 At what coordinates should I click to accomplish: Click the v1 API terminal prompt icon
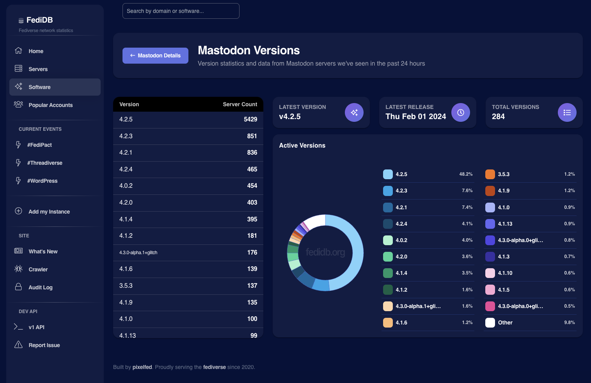pyautogui.click(x=18, y=327)
